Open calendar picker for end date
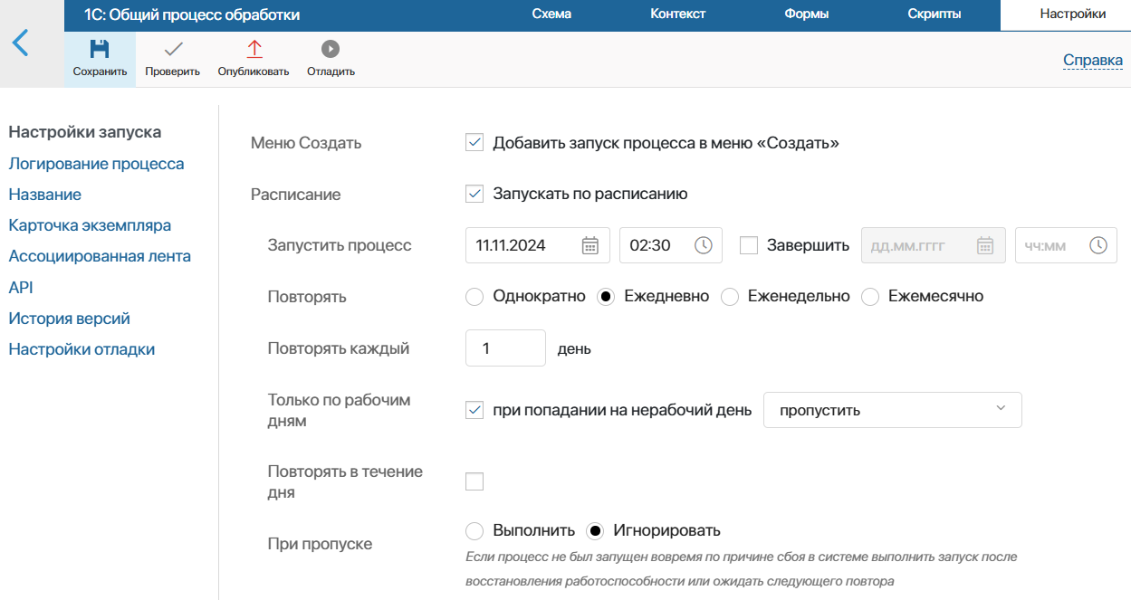The image size is (1131, 600). (x=985, y=245)
